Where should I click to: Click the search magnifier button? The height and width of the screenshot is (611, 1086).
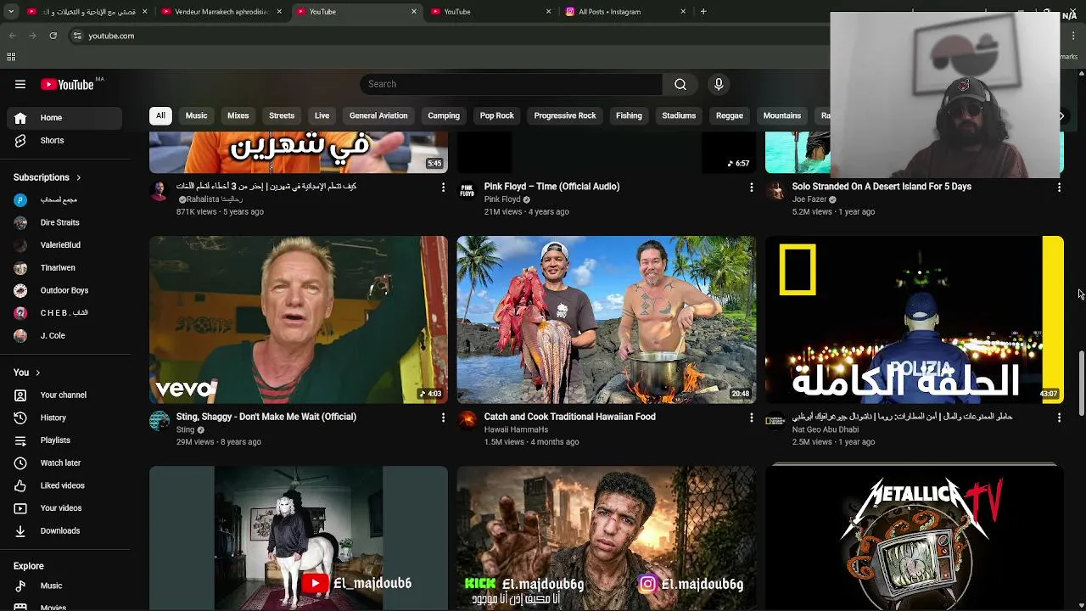coord(680,84)
